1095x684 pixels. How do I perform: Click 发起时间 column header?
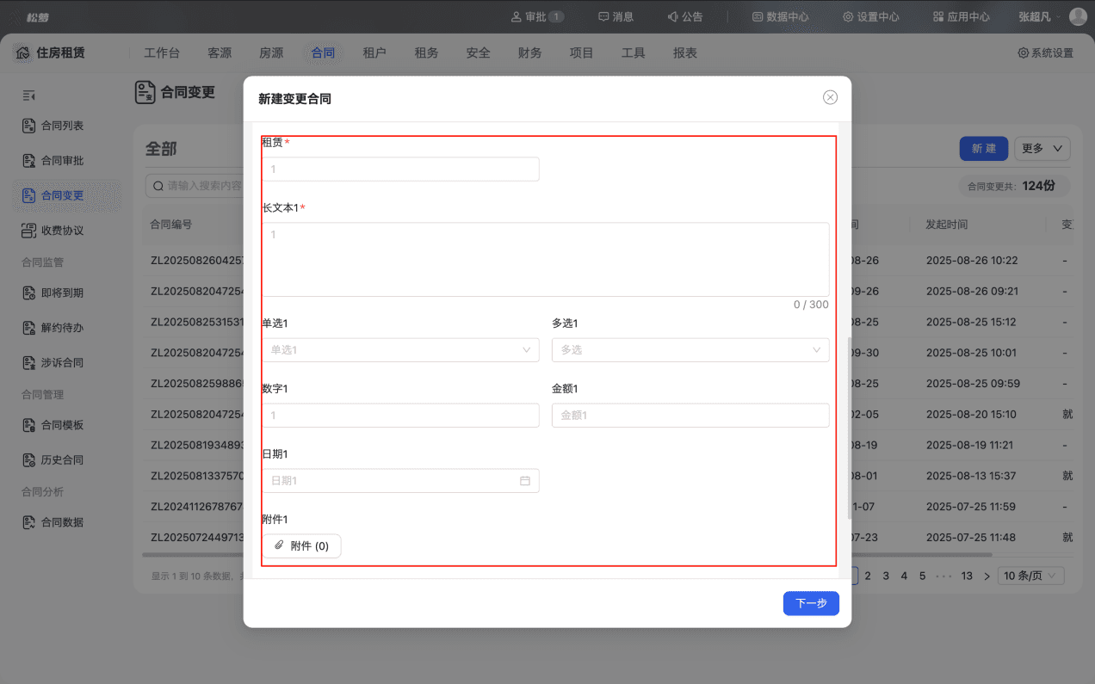(x=946, y=225)
